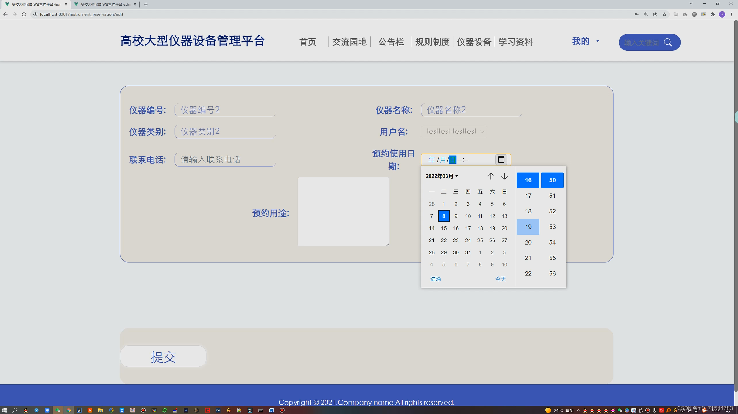Open the browser extensions puzzle icon
738x414 pixels.
713,14
